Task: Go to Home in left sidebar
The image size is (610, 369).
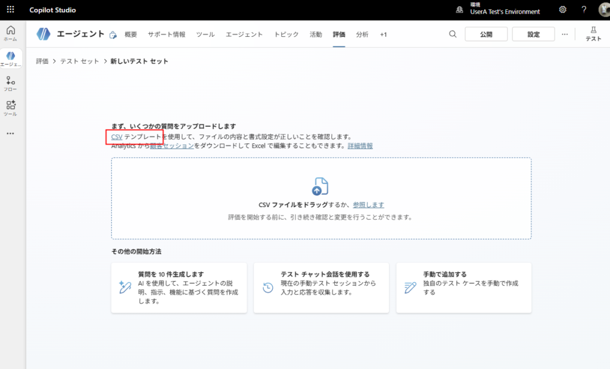Action: 10,33
